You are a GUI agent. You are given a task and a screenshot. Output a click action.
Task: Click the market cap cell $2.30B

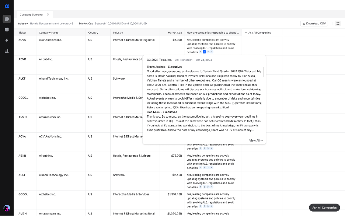(177, 40)
